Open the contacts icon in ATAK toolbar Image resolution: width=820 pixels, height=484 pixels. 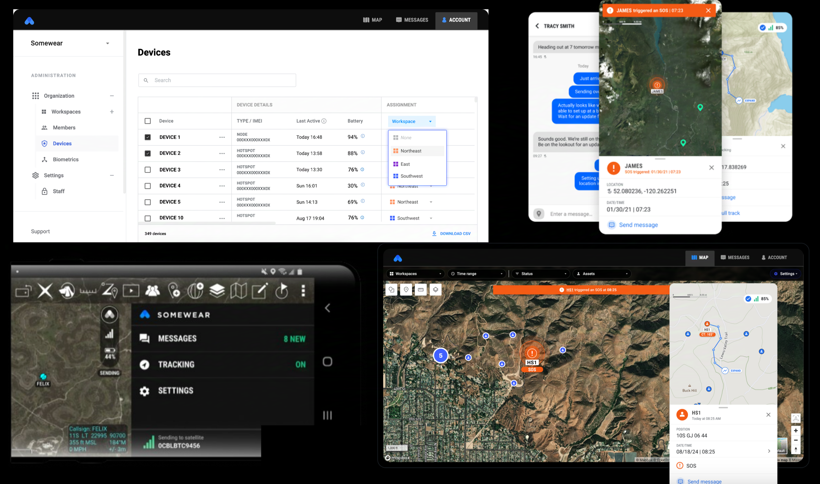click(x=152, y=290)
